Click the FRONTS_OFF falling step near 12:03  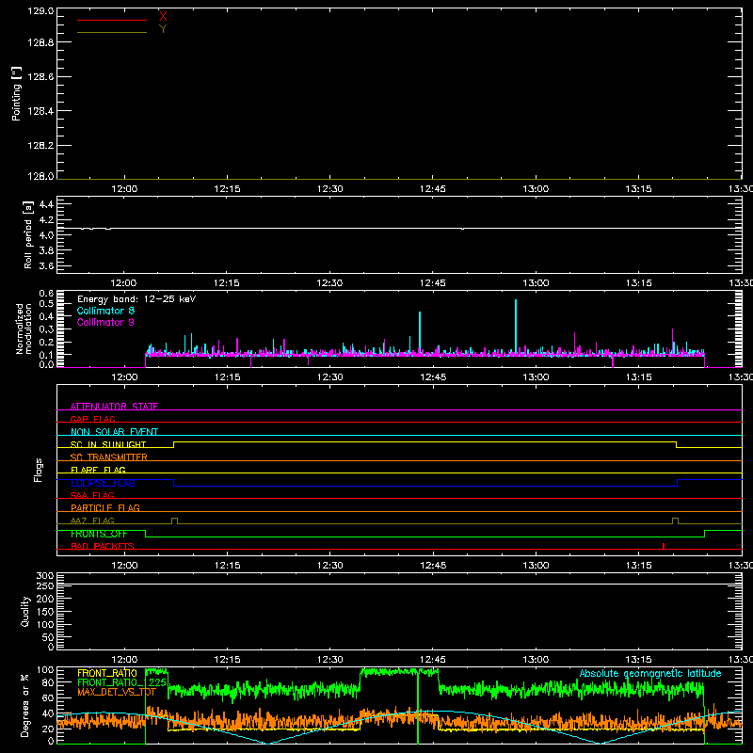tap(146, 534)
